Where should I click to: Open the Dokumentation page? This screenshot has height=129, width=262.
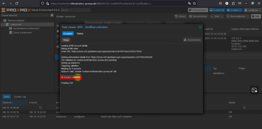[x=198, y=10]
